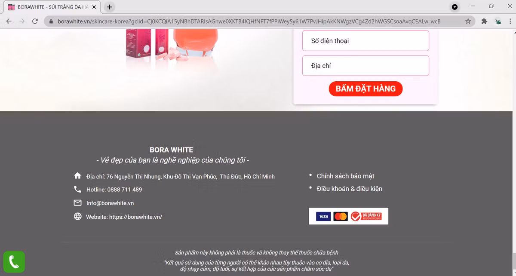Click the envelope email icon

(x=77, y=202)
